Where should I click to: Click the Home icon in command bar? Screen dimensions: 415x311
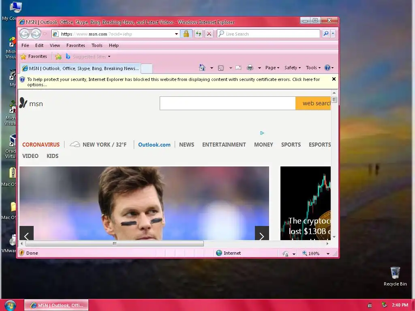click(x=202, y=68)
